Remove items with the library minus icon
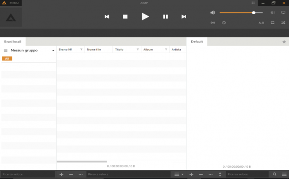Screen dimensions: 289x179 [x=71, y=174]
